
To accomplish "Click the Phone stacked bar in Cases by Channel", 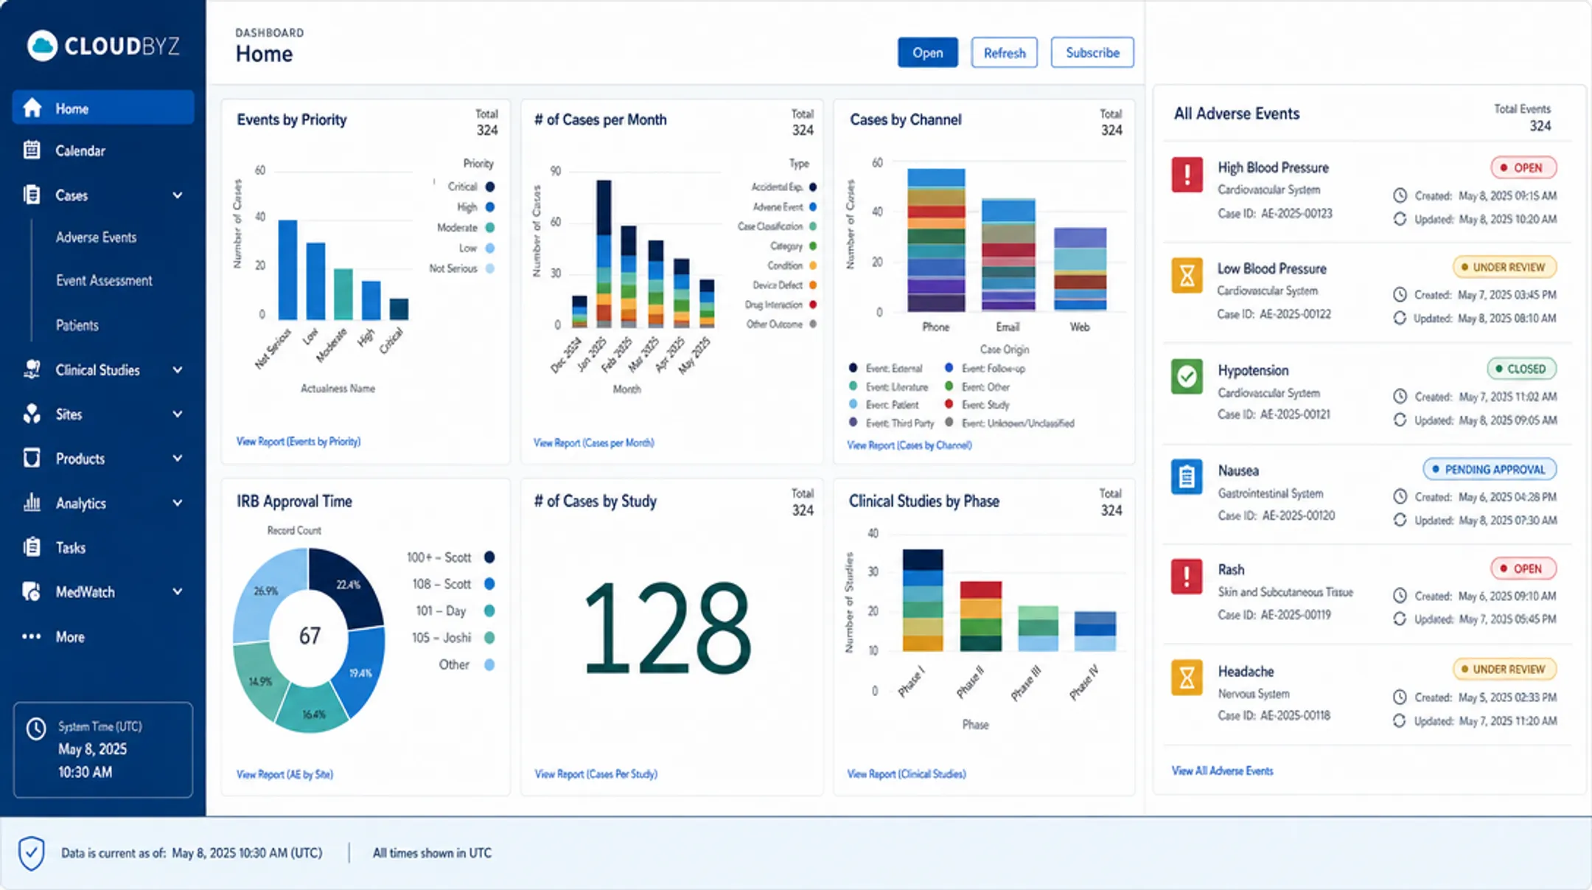I will [x=936, y=240].
